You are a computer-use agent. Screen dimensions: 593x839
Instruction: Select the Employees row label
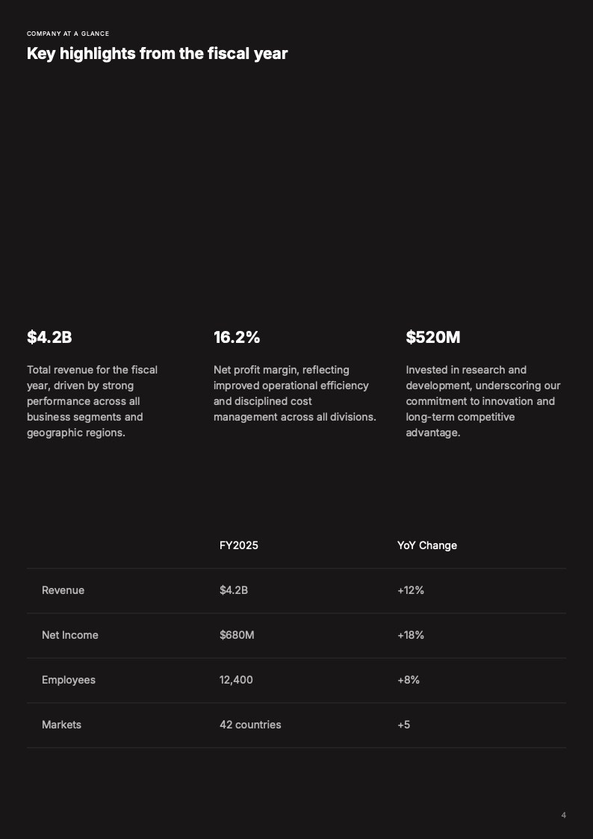click(69, 680)
